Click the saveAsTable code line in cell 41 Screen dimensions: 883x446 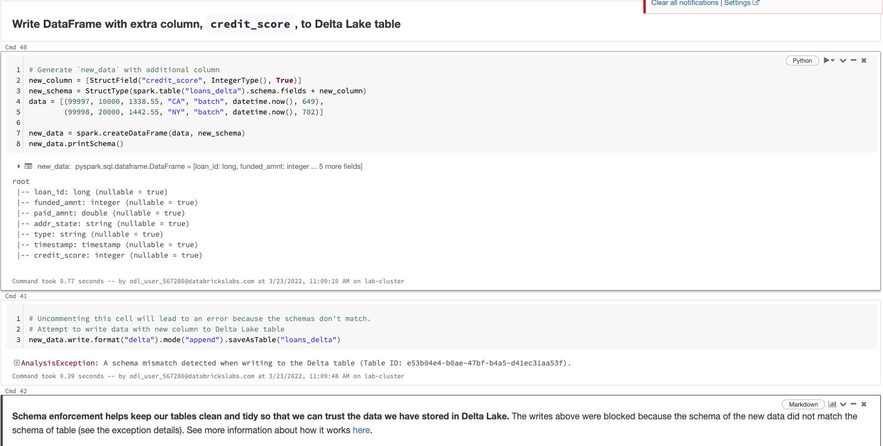coord(184,340)
